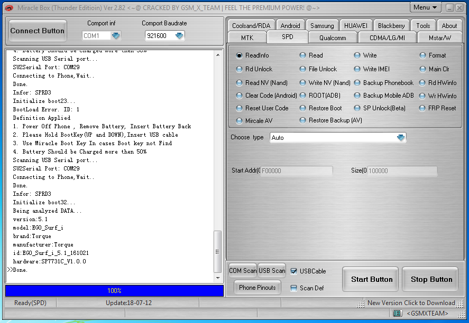Expand the Choose type Auto dropdown

401,138
